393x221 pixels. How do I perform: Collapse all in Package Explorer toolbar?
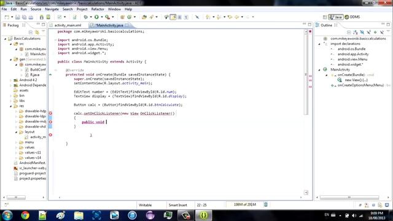31,33
